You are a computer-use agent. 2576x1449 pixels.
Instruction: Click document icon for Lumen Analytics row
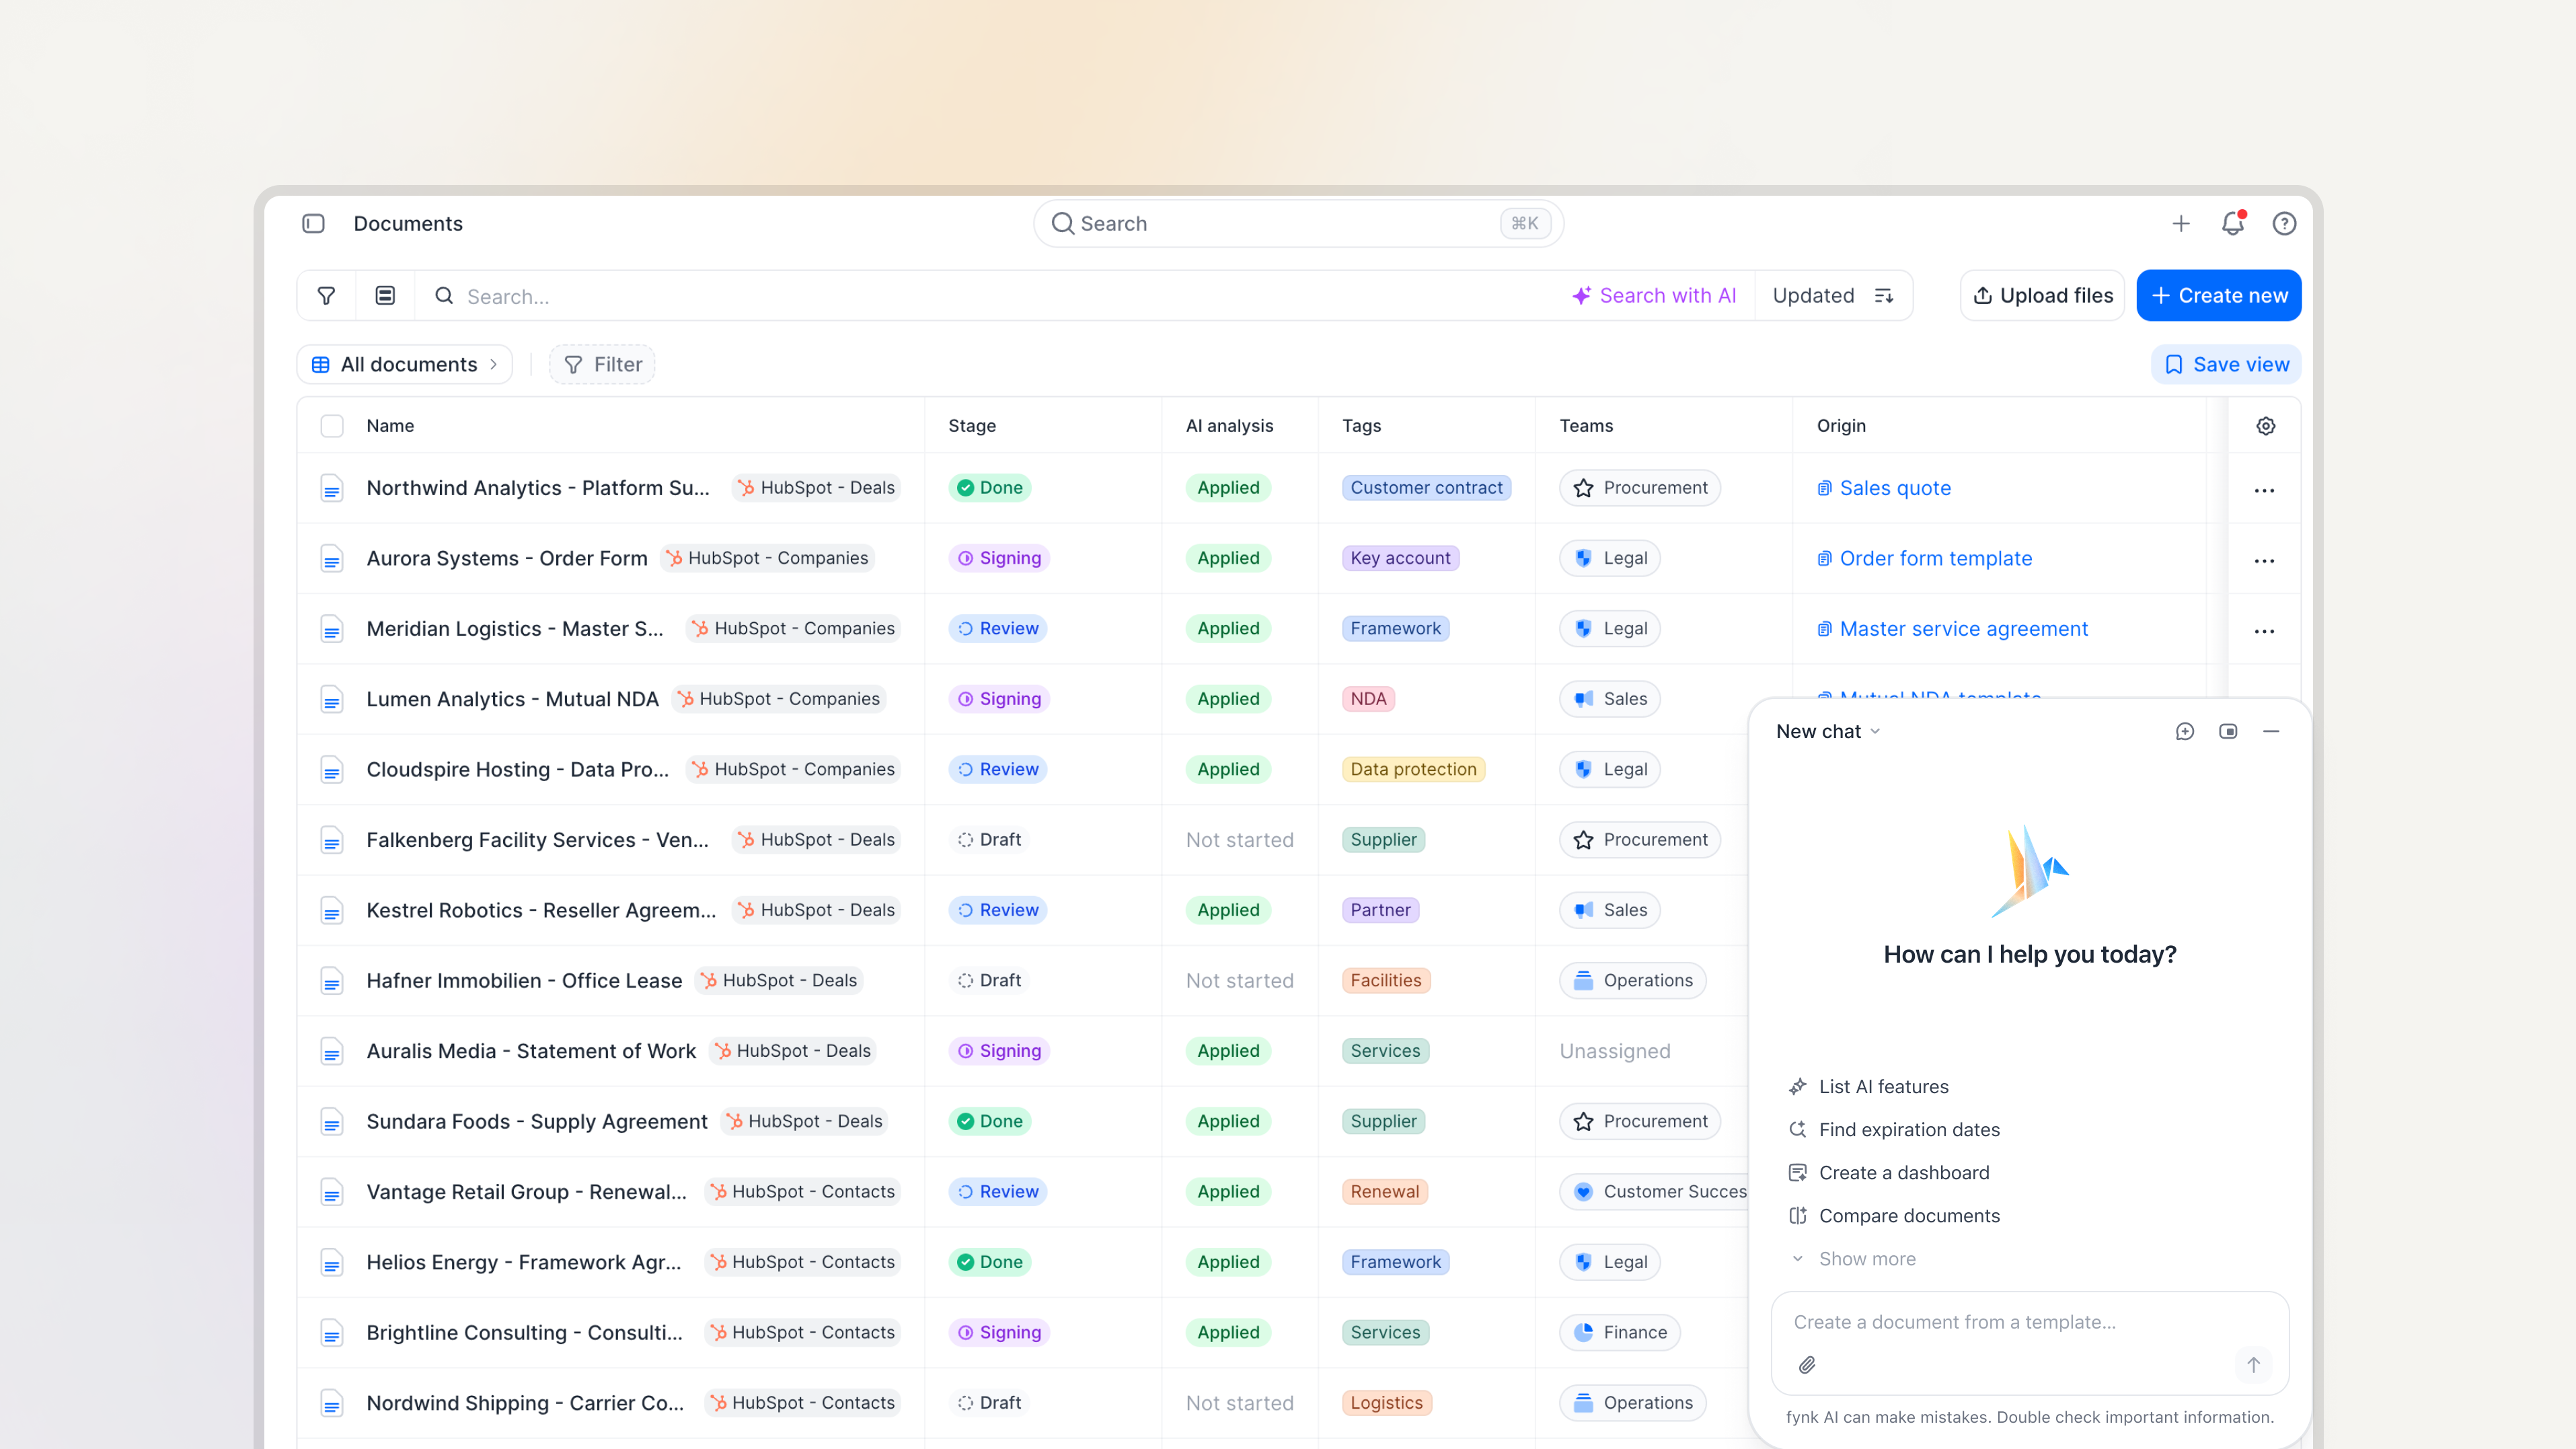pos(332,700)
